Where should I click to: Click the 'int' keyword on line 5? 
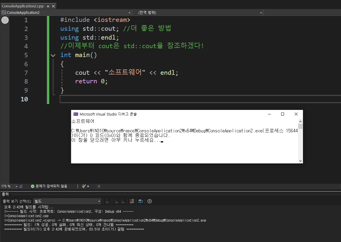(66, 55)
